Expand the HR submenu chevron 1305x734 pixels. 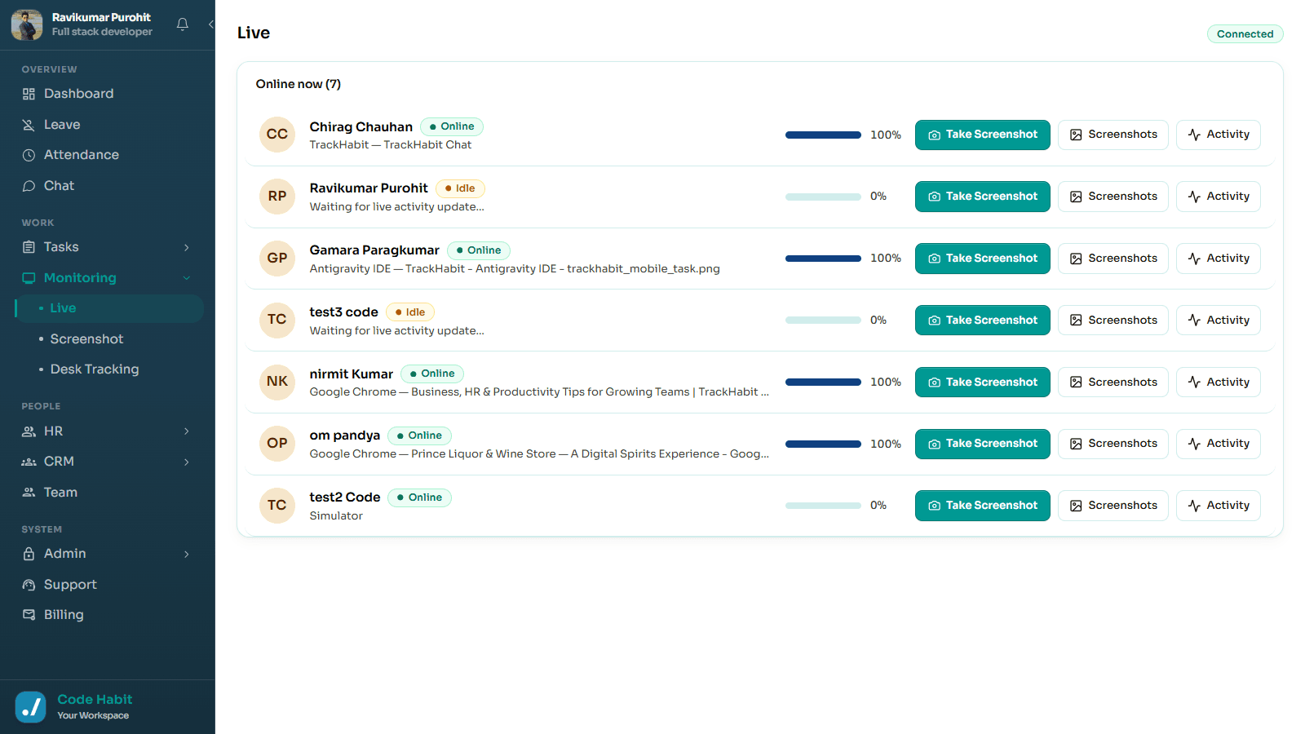187,431
